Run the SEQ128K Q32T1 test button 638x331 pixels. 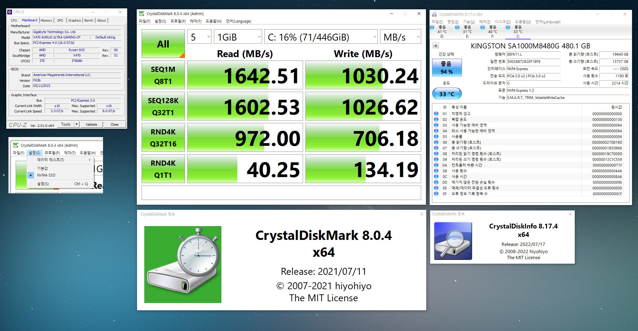coord(163,106)
